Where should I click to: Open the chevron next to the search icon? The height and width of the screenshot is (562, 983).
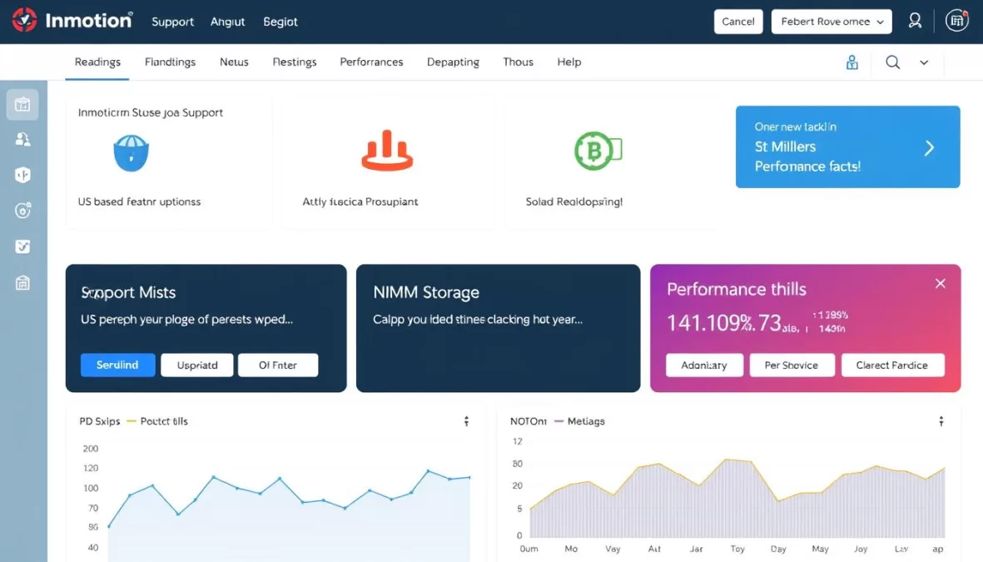[922, 62]
